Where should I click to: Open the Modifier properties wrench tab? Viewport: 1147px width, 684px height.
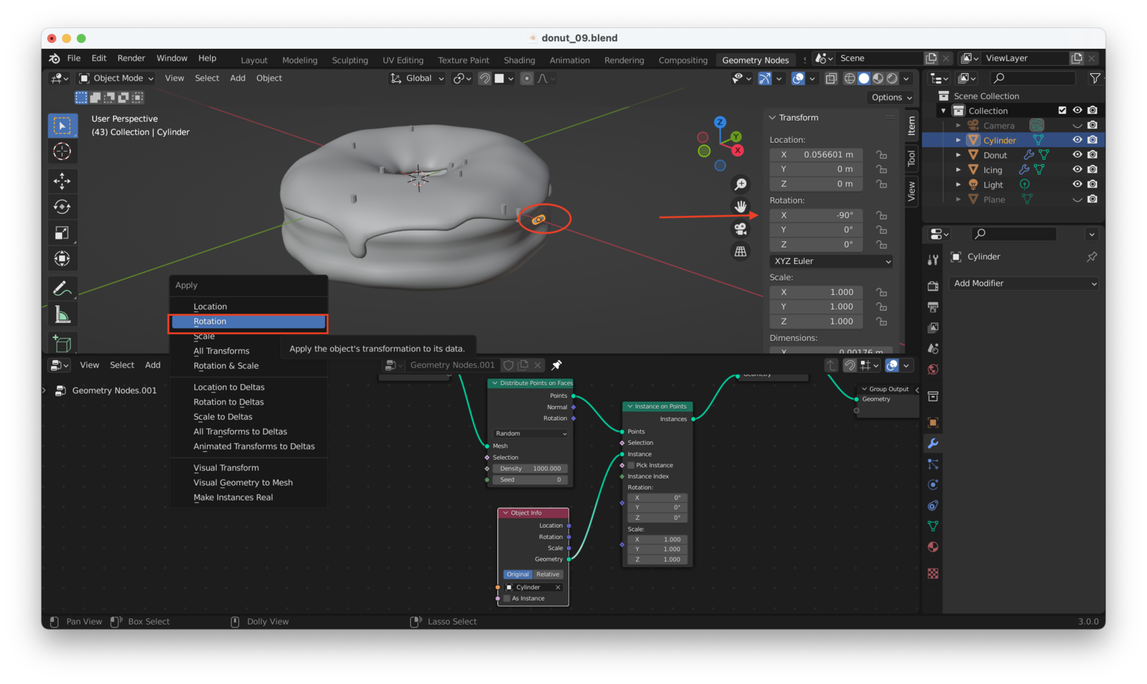tap(933, 444)
